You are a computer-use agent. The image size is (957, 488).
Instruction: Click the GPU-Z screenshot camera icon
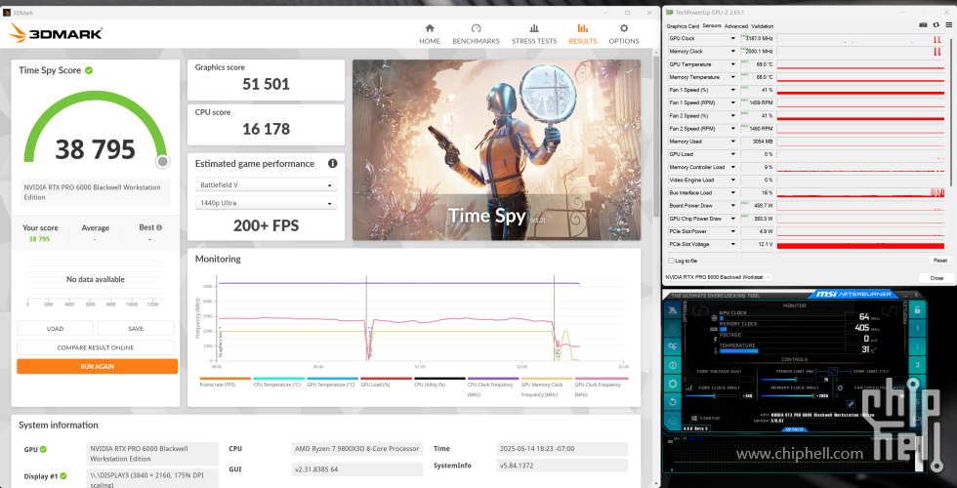tap(924, 25)
